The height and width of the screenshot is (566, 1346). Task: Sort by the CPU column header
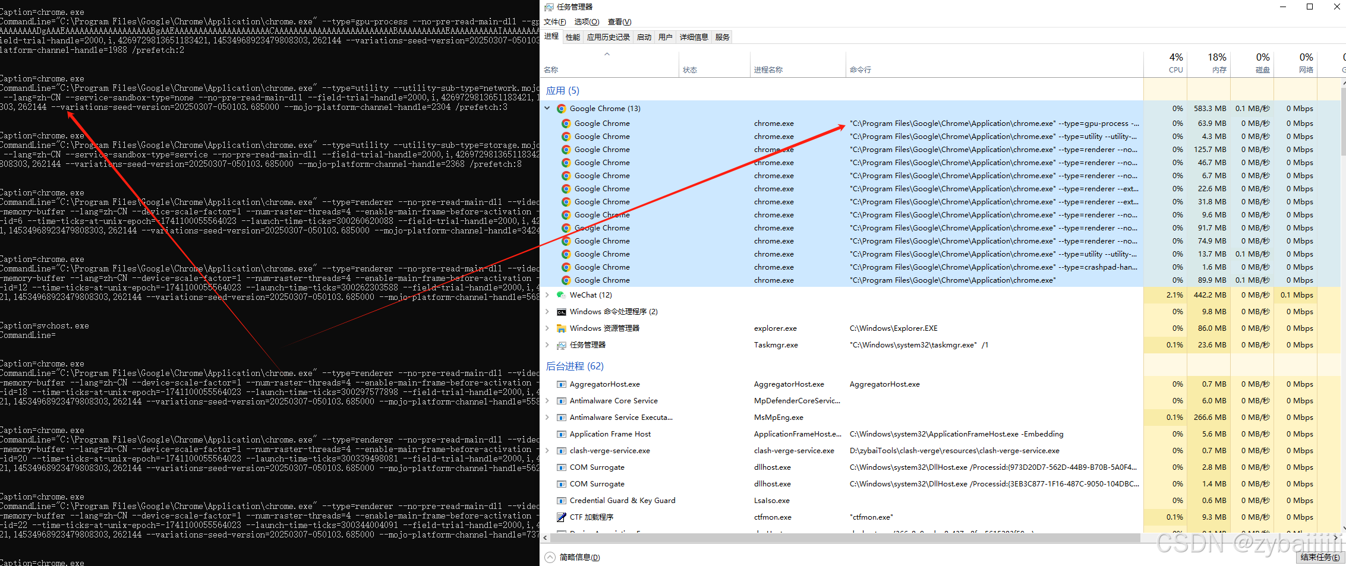pyautogui.click(x=1165, y=64)
